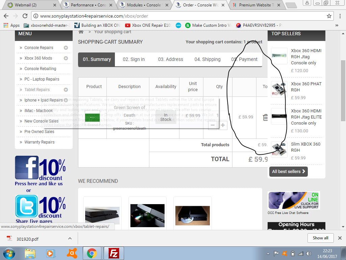The image size is (346, 260).
Task: Open online live support banner
Action: 294,200
